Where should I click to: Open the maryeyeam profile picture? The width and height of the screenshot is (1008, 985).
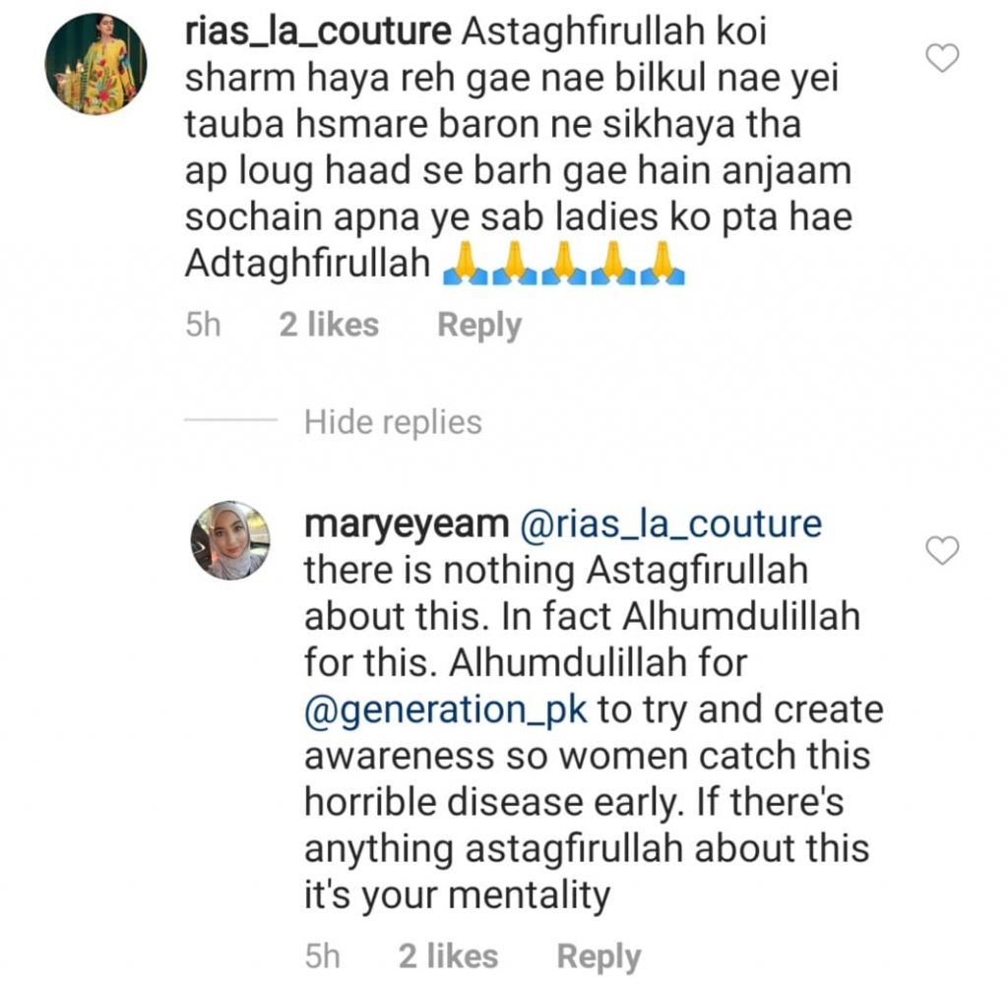click(230, 540)
